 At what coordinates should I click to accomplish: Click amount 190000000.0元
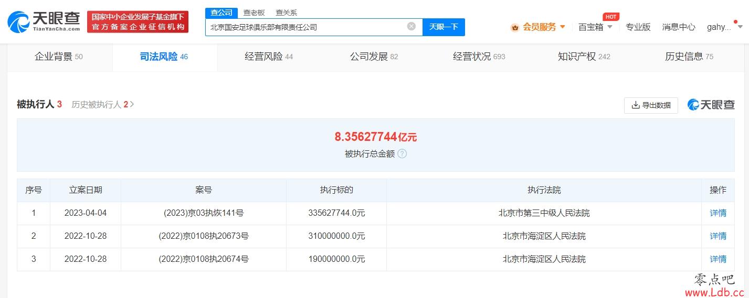(x=336, y=259)
